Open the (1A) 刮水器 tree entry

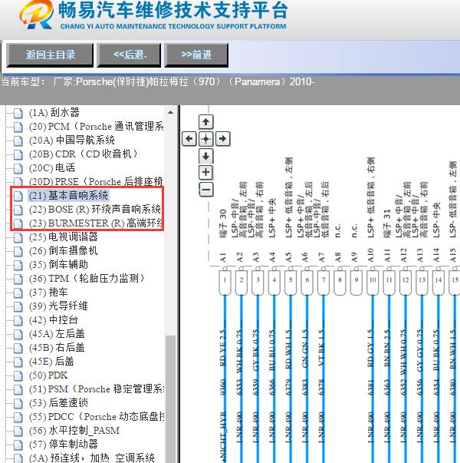click(54, 113)
